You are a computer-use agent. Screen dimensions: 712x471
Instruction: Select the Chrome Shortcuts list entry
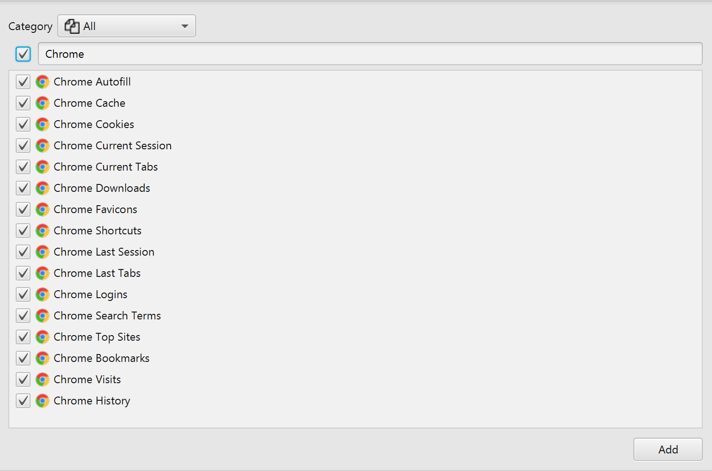click(98, 231)
